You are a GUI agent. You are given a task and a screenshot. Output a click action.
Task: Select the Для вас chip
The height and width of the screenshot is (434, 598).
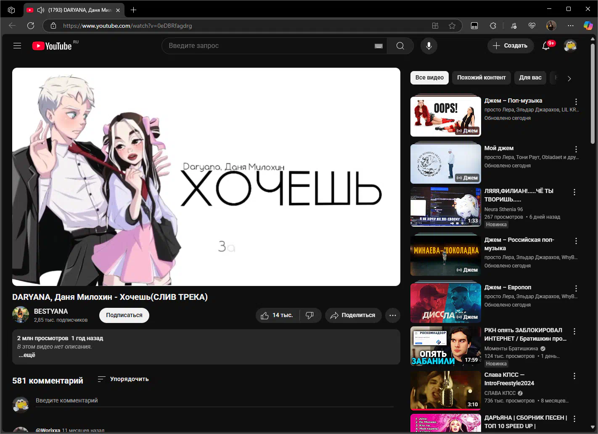tap(530, 77)
